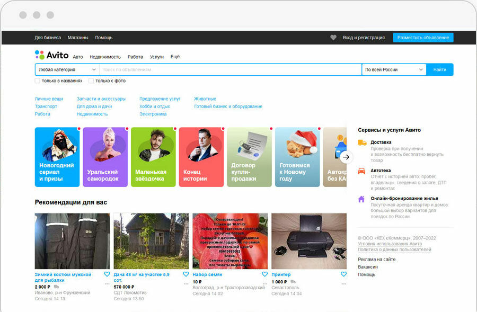Open the Принтер listing title

281,274
